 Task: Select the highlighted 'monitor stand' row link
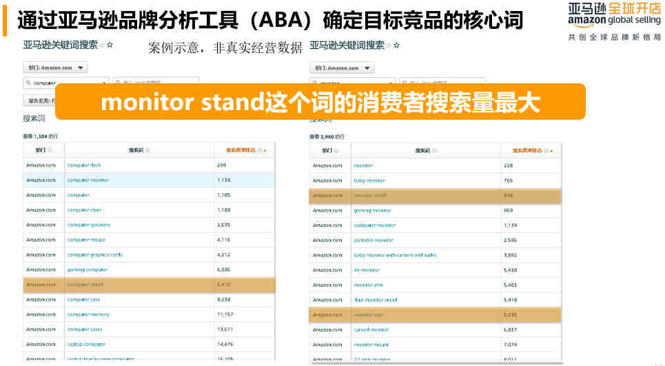[370, 195]
